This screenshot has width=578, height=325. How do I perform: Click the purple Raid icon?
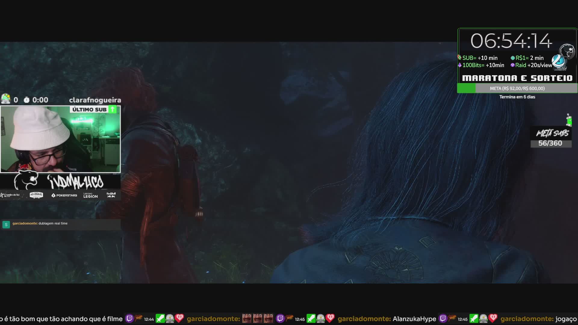point(513,65)
